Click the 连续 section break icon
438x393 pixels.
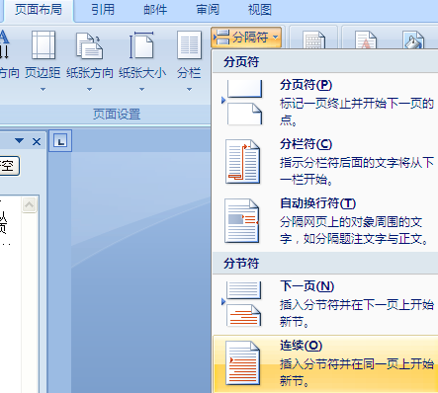243,363
